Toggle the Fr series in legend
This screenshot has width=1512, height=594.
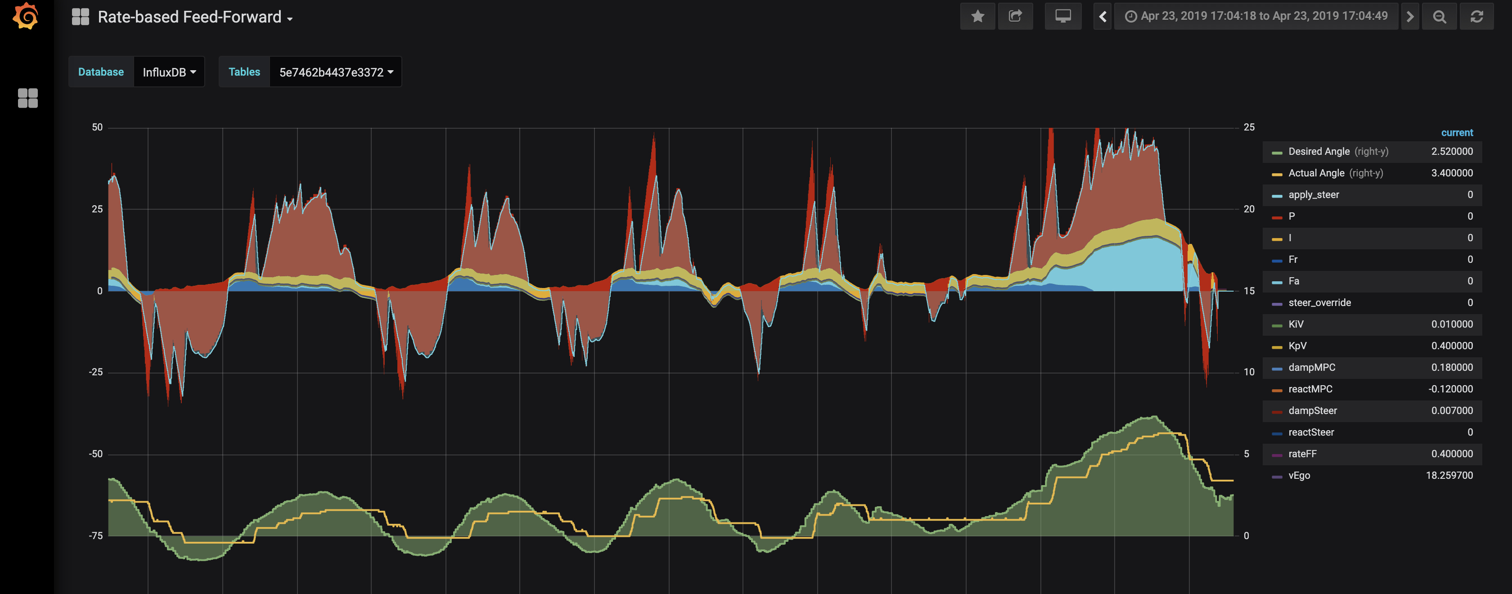point(1292,260)
